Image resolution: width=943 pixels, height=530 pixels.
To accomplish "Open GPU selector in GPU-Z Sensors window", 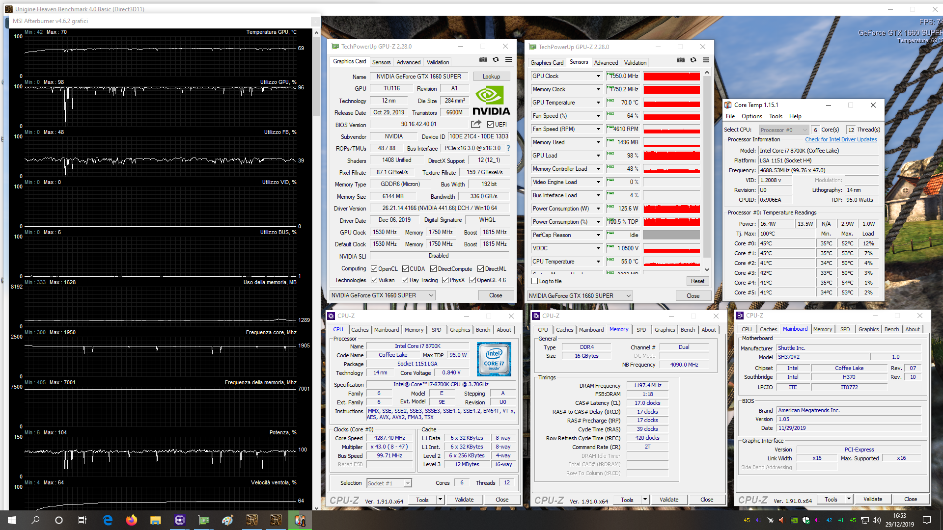I will click(x=580, y=296).
